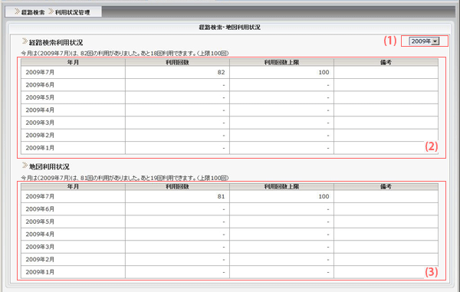Select 2009年7月 row in map usage table

point(229,196)
